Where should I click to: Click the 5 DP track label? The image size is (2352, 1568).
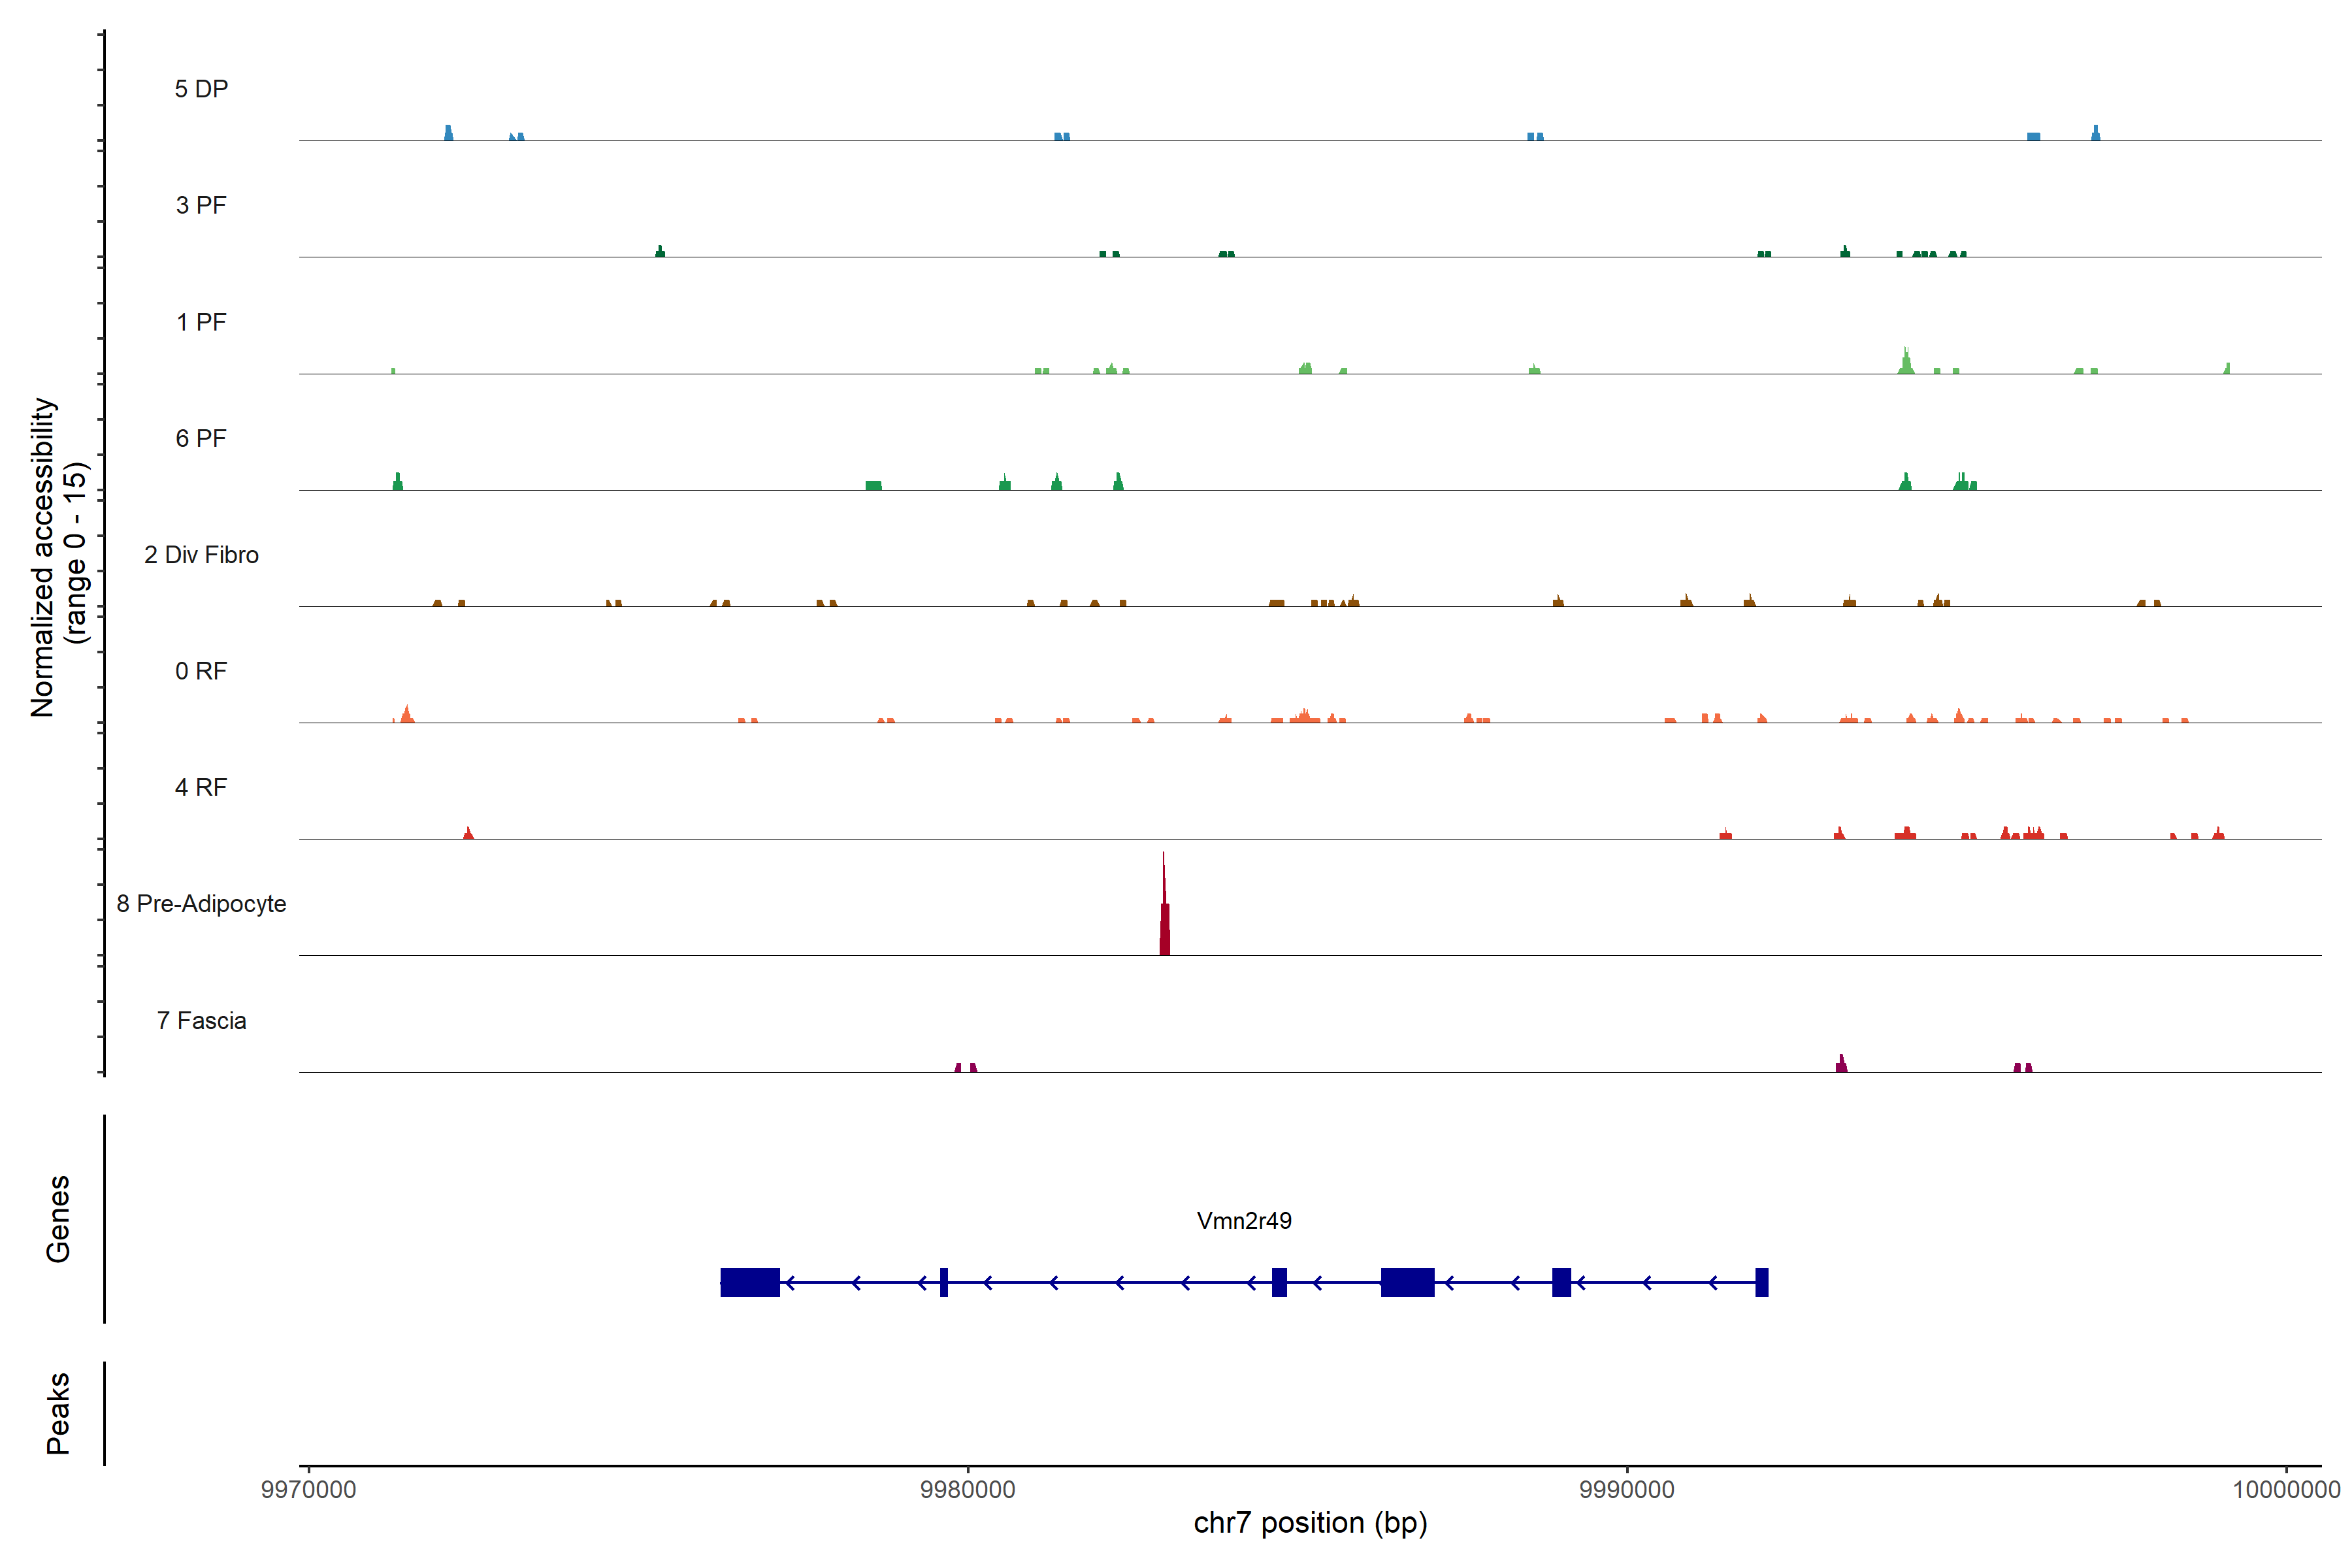[201, 89]
